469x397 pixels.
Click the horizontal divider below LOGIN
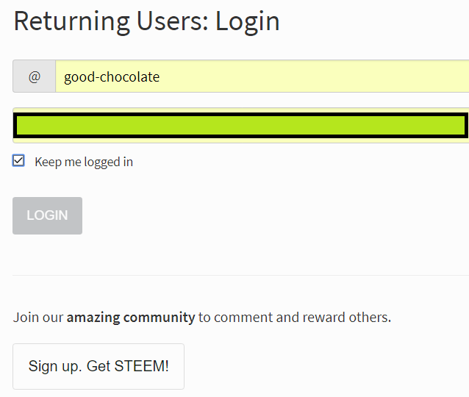[240, 275]
